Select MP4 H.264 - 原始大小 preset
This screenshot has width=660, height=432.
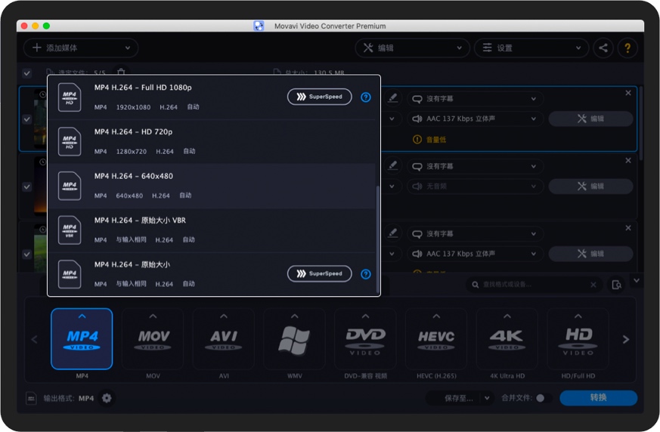pos(212,274)
